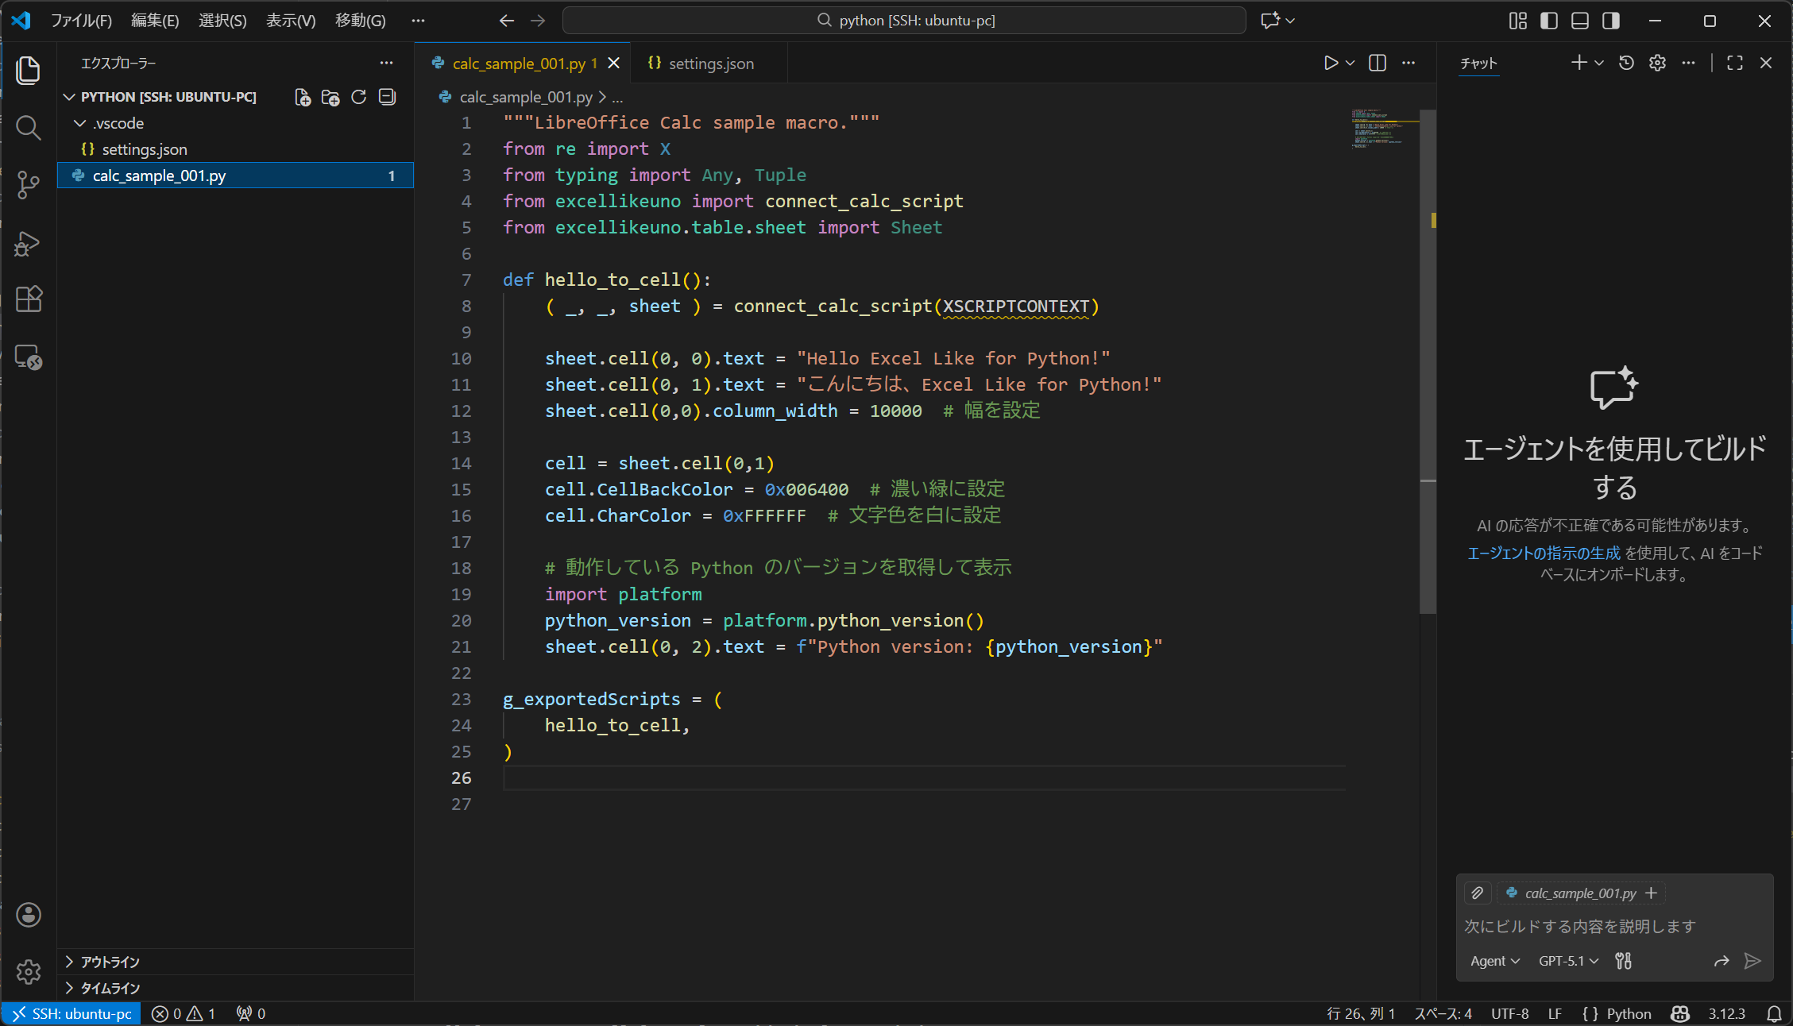1793x1026 pixels.
Task: Toggle secondary side bar visibility
Action: tap(1611, 21)
